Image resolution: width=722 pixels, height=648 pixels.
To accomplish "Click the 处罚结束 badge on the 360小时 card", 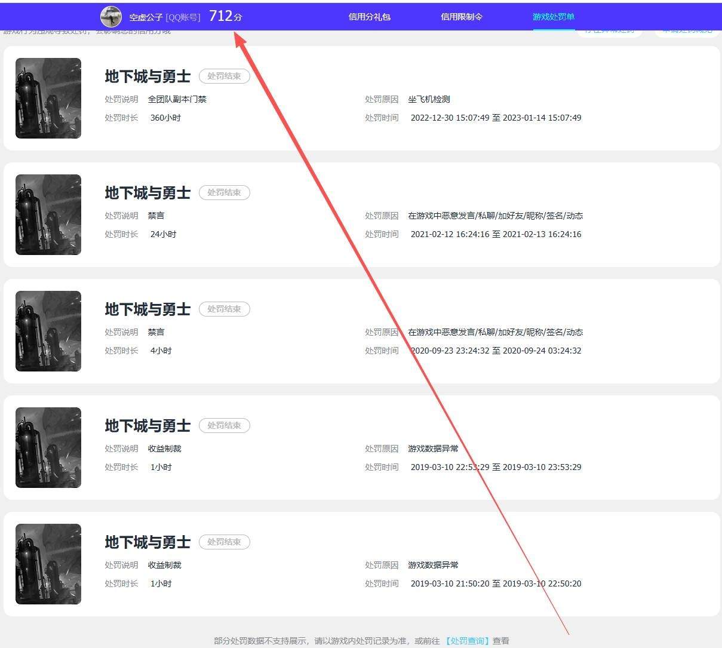I will [x=225, y=76].
